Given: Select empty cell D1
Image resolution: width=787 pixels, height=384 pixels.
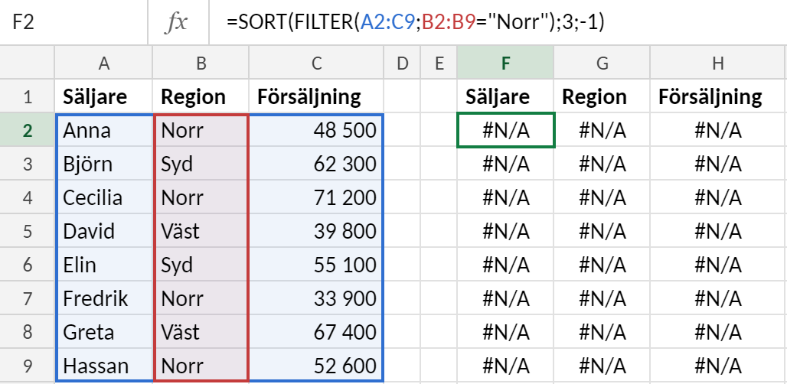Looking at the screenshot, I should point(402,96).
